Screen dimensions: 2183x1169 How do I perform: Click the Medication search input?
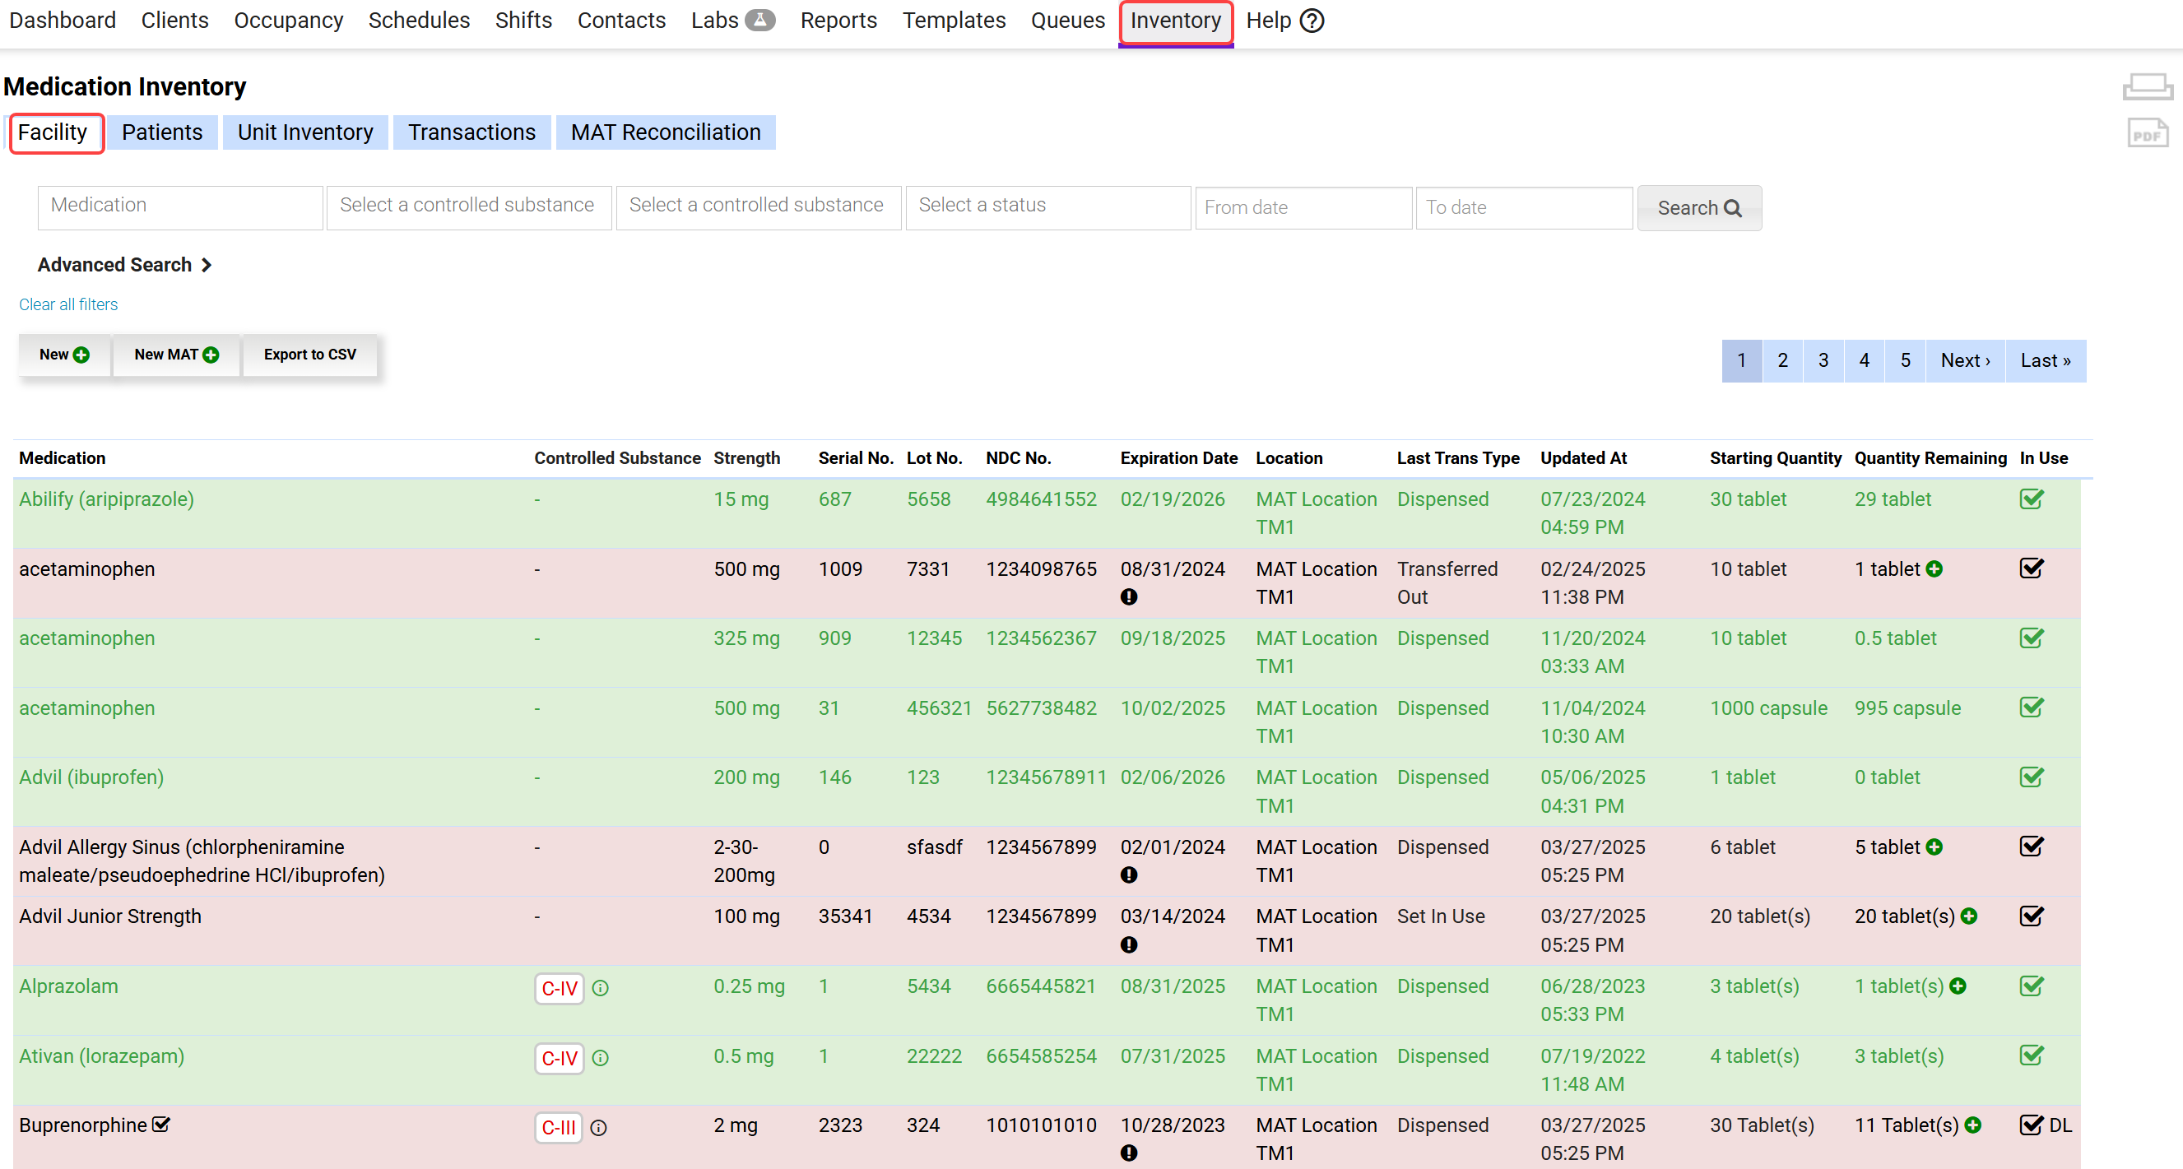click(179, 207)
